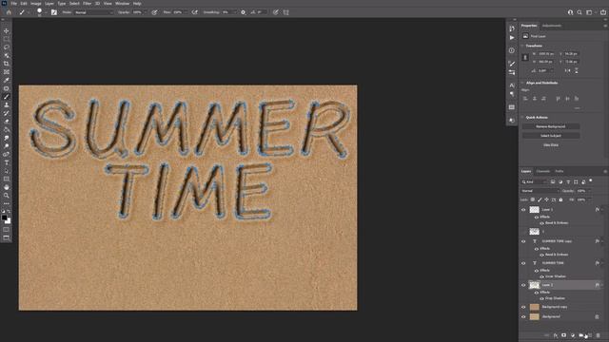Open the brush settings panel icon

(54, 12)
